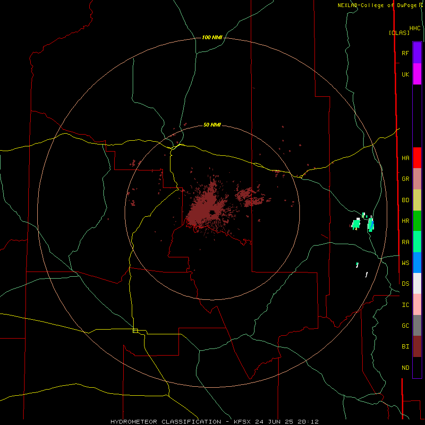Click the 20:12 timestamp
The width and height of the screenshot is (425, 425).
[x=308, y=422]
